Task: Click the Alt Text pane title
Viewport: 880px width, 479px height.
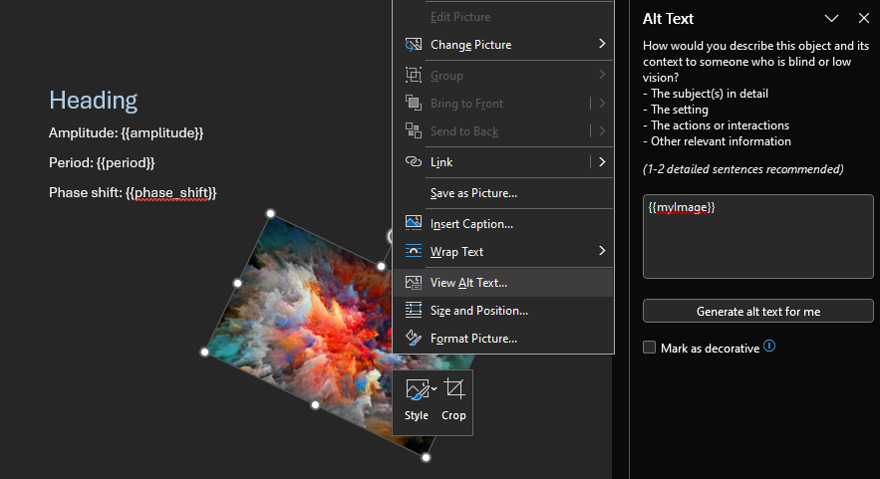Action: [668, 19]
